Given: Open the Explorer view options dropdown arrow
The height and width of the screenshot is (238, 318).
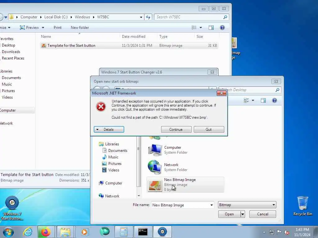Looking at the screenshot, I should pos(201,28).
